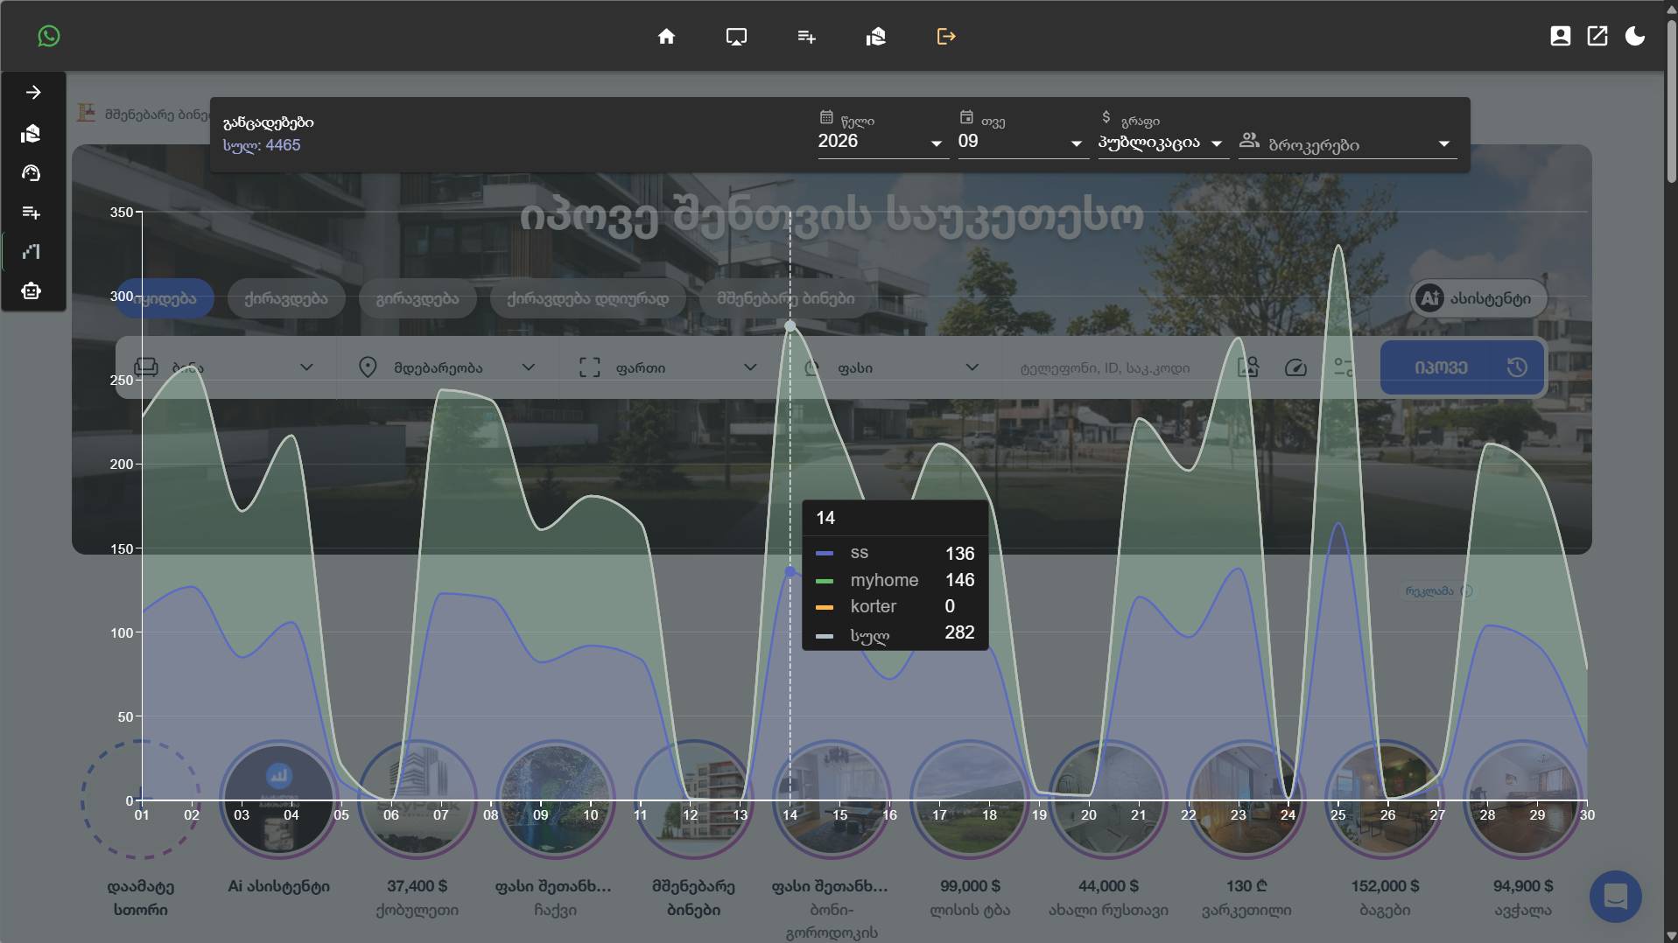Open the დაამატე სთორი add story circle
The width and height of the screenshot is (1678, 943).
tap(141, 800)
